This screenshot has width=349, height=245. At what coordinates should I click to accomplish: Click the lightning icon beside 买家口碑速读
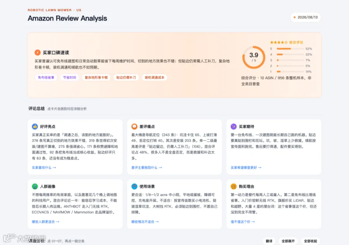click(37, 52)
